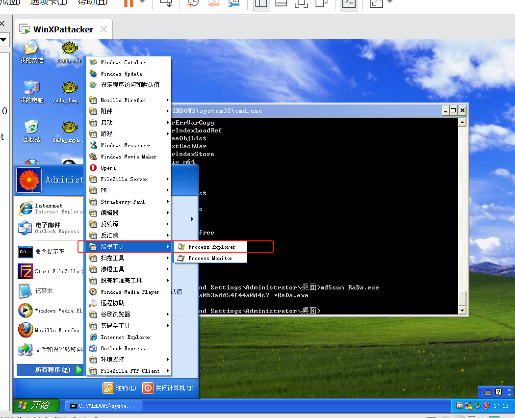Expand the FileZilla Server folder
Image resolution: width=515 pixels, height=418 pixels.
129,179
